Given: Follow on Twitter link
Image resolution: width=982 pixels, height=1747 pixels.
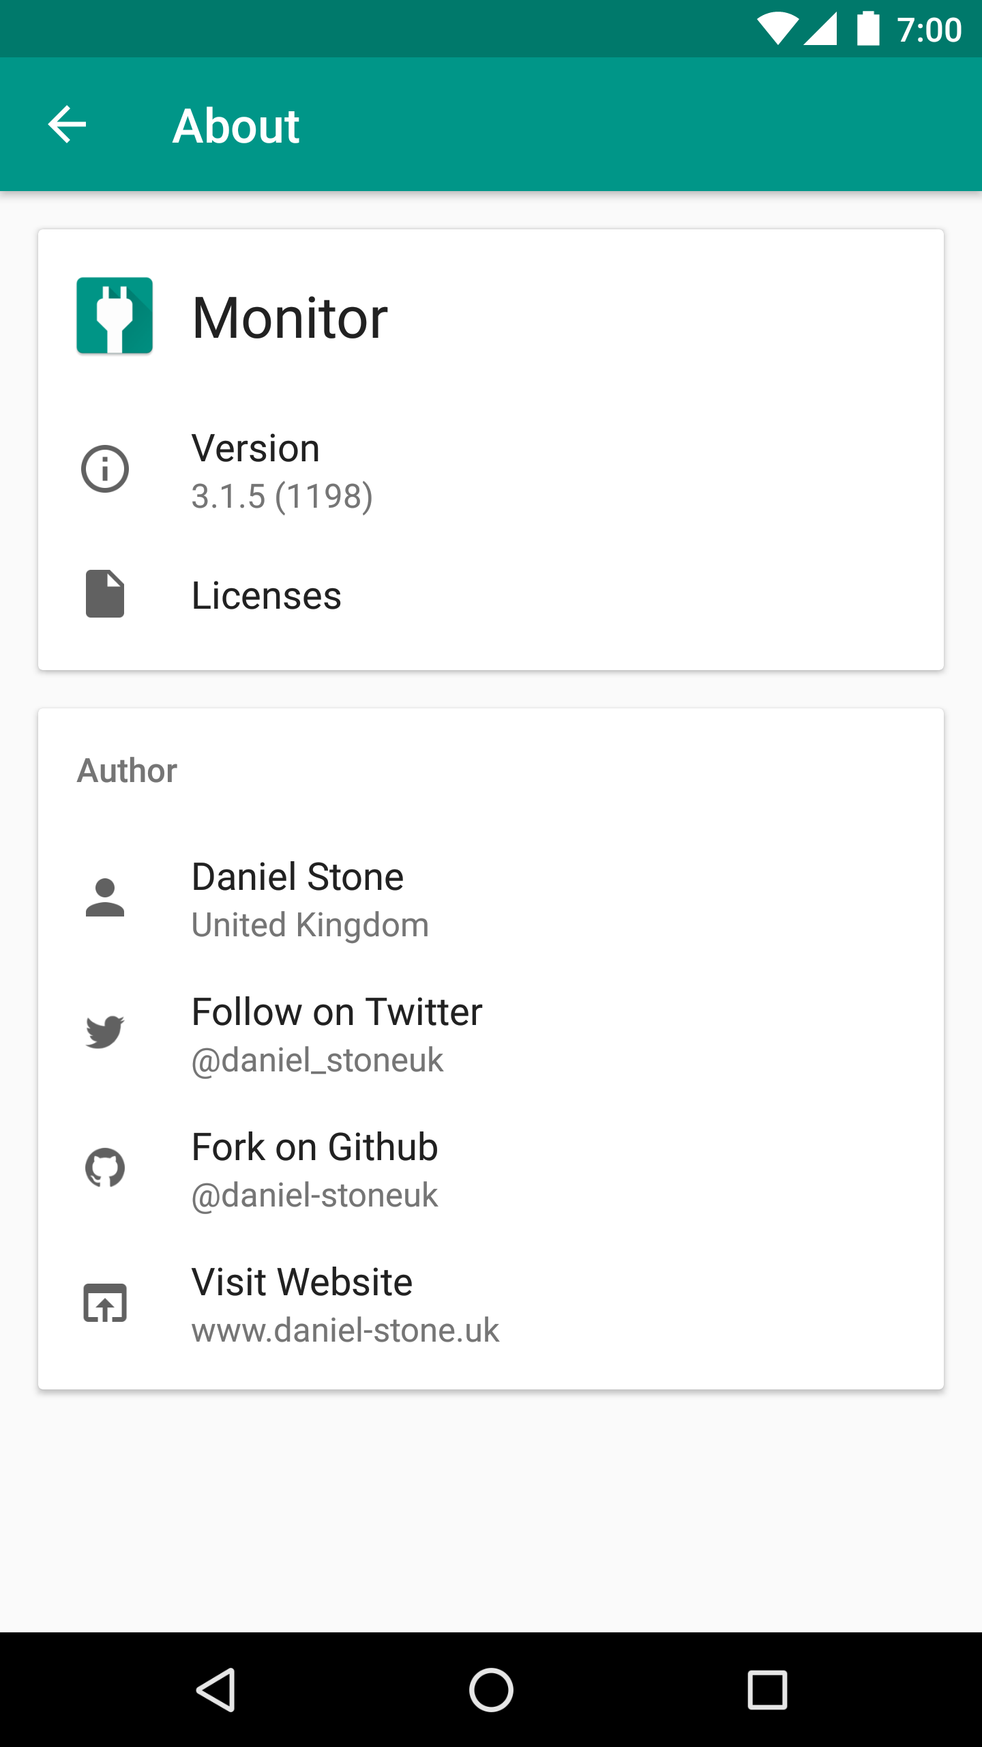Looking at the screenshot, I should (x=337, y=1012).
